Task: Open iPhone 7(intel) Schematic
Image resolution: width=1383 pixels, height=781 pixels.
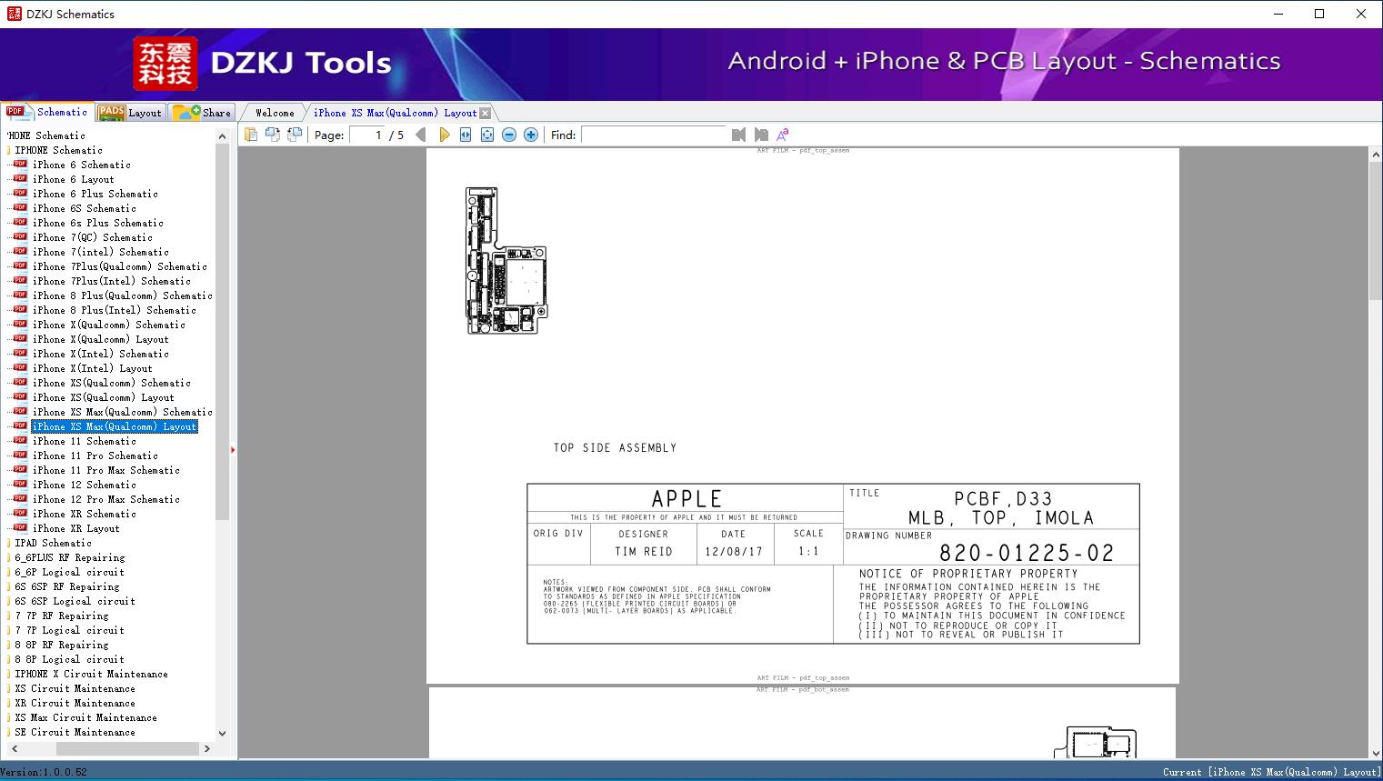Action: (101, 252)
